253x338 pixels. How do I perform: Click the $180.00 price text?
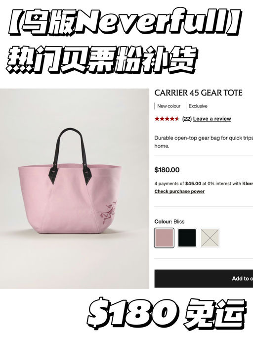point(167,170)
